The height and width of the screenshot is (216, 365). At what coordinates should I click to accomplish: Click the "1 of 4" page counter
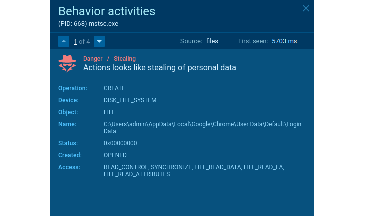point(82,41)
